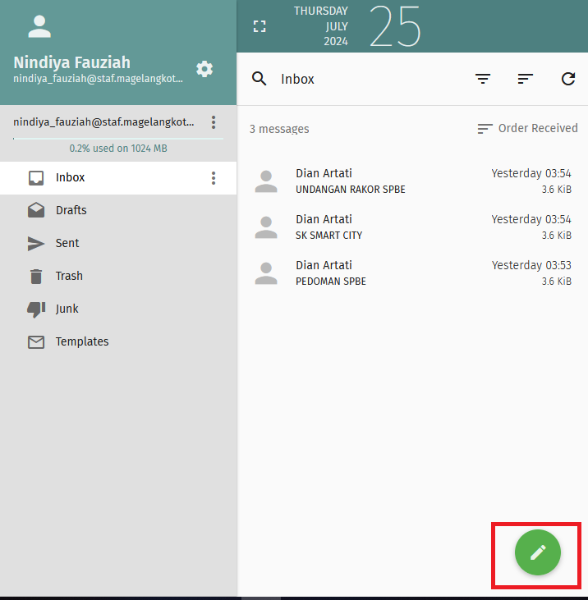Click the date 25 calendar header
The image size is (588, 600).
point(394,26)
